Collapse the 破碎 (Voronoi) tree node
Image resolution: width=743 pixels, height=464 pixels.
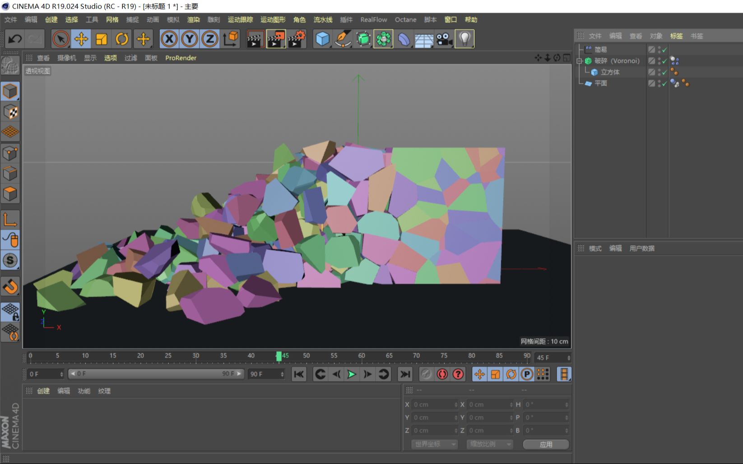point(580,61)
